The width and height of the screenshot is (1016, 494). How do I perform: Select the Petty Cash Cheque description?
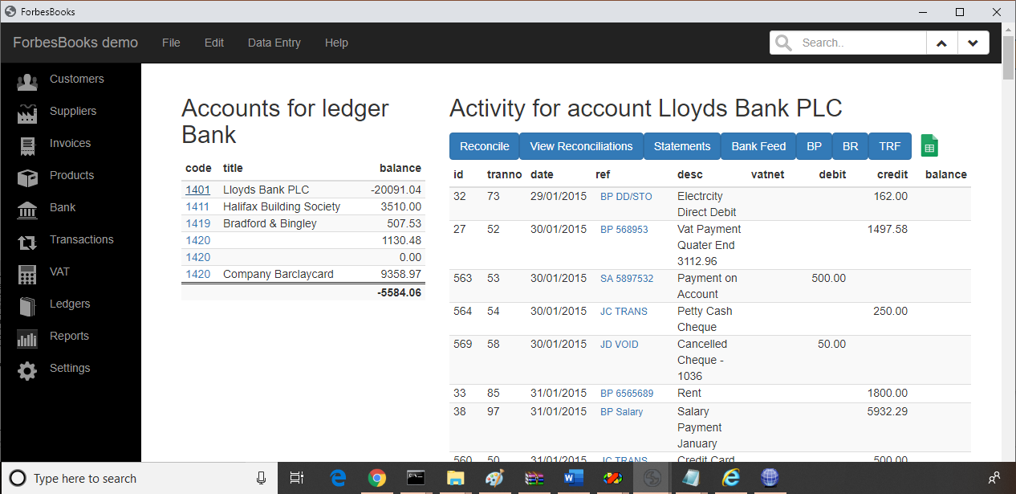point(705,319)
